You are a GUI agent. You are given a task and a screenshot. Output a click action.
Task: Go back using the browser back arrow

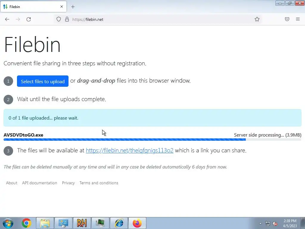click(7, 19)
